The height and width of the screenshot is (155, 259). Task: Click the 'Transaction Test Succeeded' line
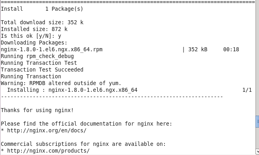click(x=42, y=70)
